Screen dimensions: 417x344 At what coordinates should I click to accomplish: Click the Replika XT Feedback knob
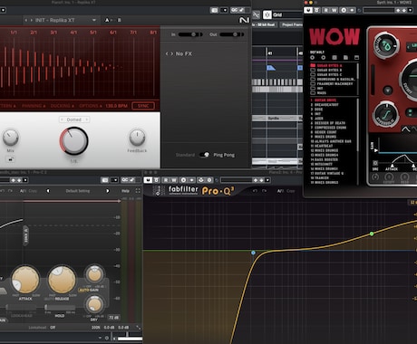point(137,138)
